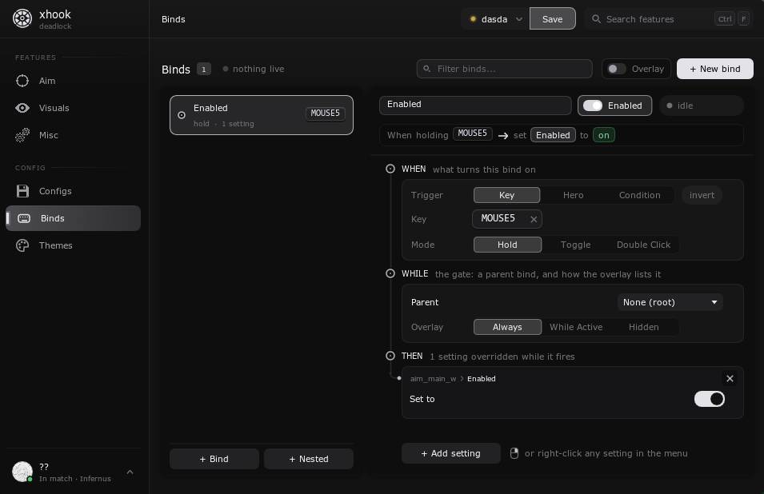Focus the Filter binds input
This screenshot has height=494, width=764.
[x=504, y=69]
